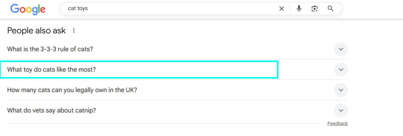The width and height of the screenshot is (403, 136).
Task: Start voice search with the microphone icon
Action: pyautogui.click(x=299, y=9)
